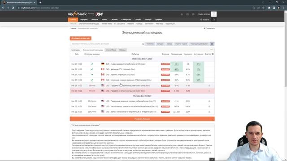287x161 pixels.
Task: Open Heat Map in the submenu
Action: pos(160,24)
